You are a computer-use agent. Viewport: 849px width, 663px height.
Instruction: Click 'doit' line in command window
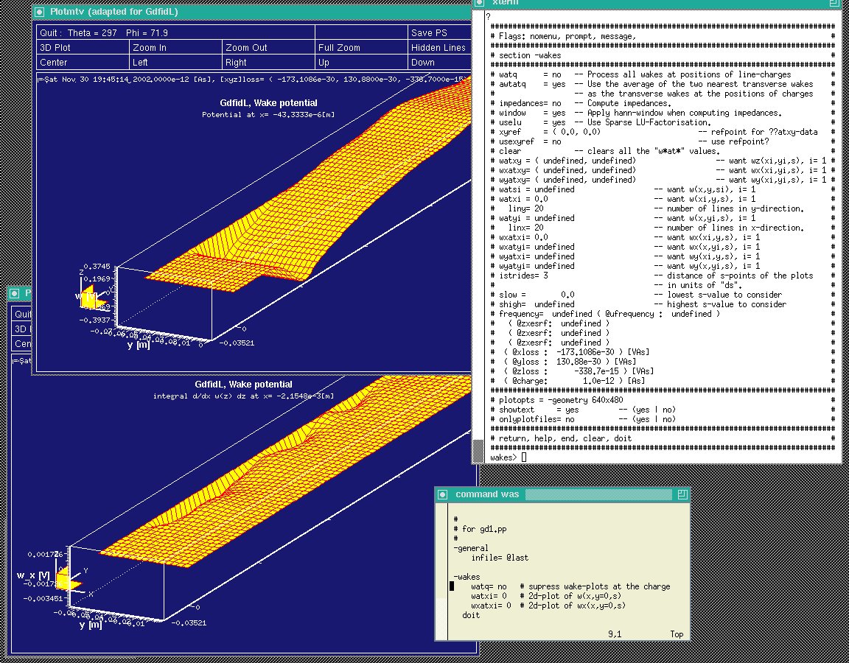point(471,615)
